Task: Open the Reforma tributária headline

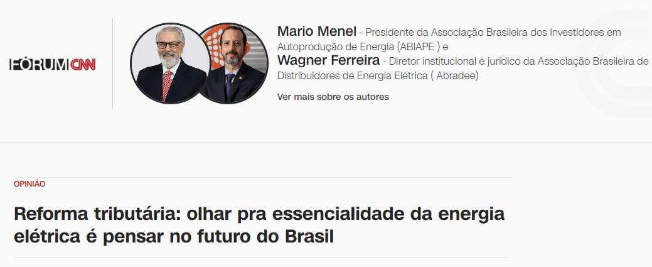Action: [x=259, y=225]
